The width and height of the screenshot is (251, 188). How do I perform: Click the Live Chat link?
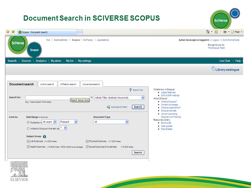click(x=225, y=61)
